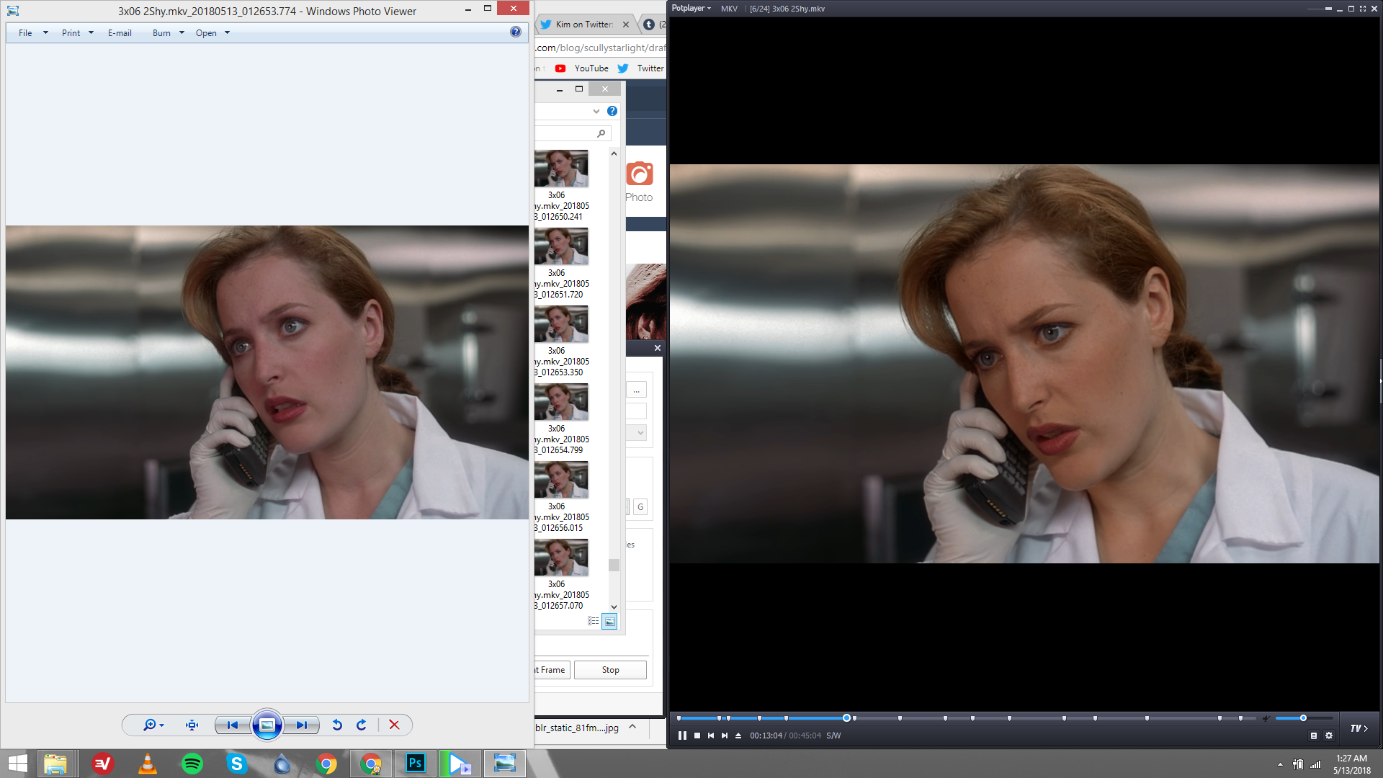Open Photo Viewer help icon
The width and height of the screenshot is (1383, 778).
coord(516,32)
